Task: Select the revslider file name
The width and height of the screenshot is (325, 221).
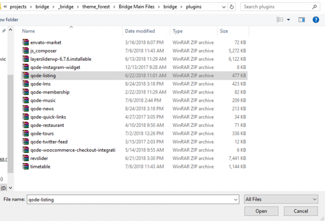Action: [39, 158]
